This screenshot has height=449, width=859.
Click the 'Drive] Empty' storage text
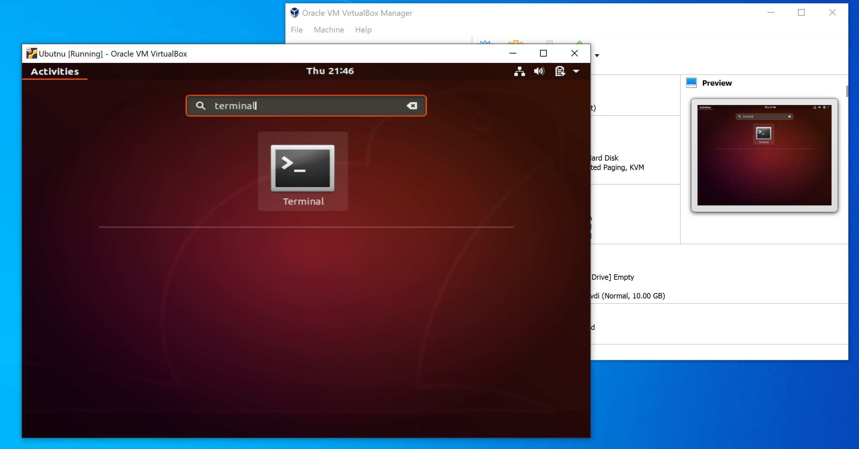613,277
